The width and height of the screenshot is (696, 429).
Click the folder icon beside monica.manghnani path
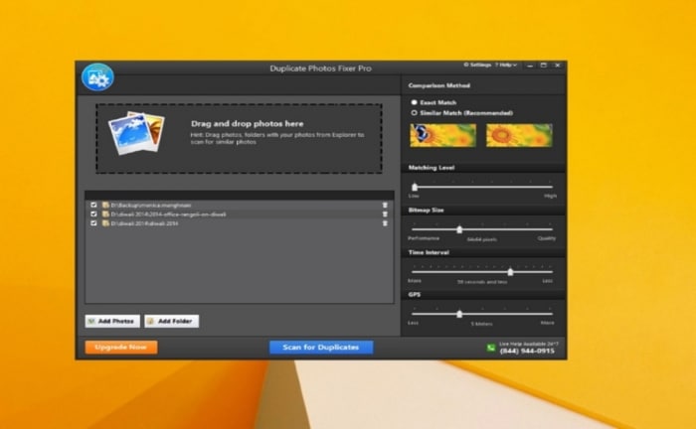105,206
